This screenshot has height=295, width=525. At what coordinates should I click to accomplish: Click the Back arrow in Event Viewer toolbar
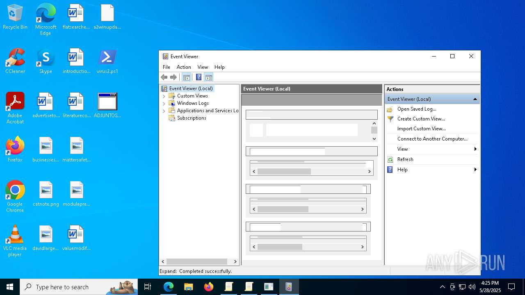coord(164,77)
